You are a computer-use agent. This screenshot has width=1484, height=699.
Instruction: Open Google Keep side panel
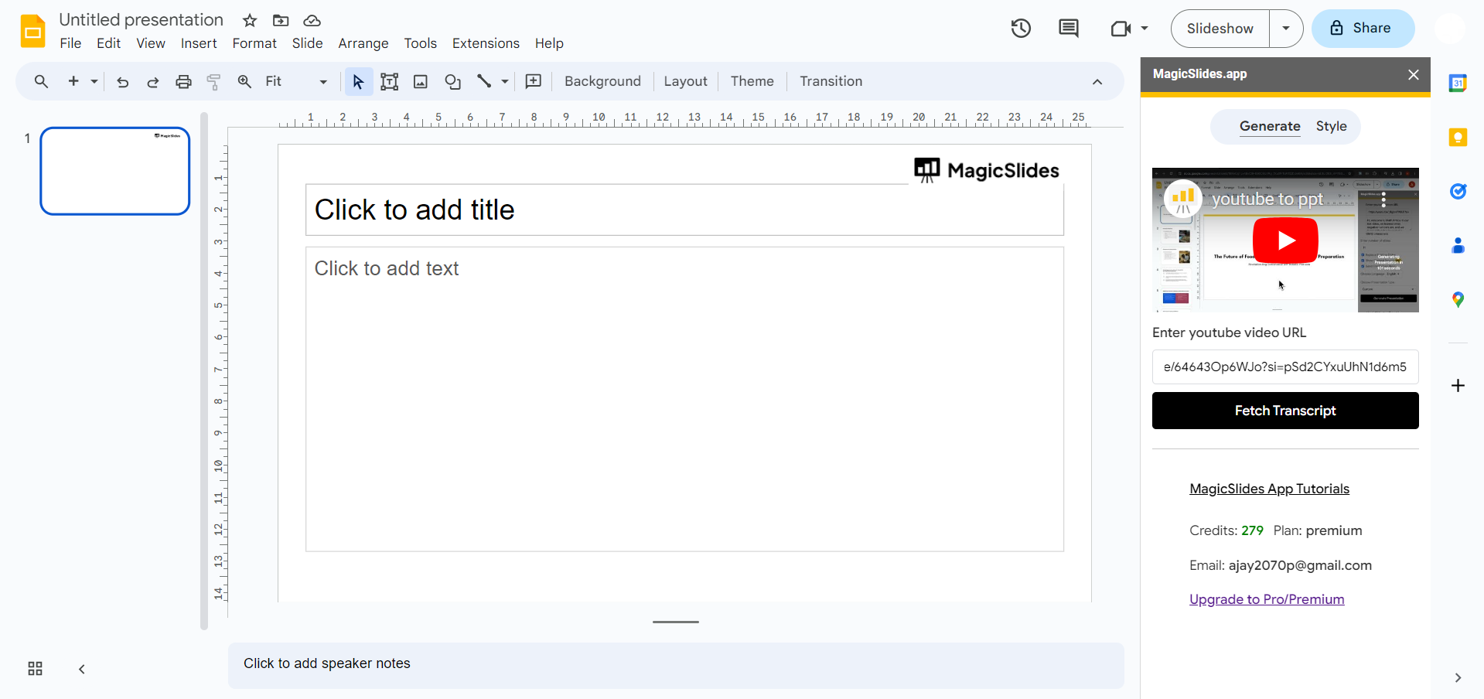coord(1458,138)
